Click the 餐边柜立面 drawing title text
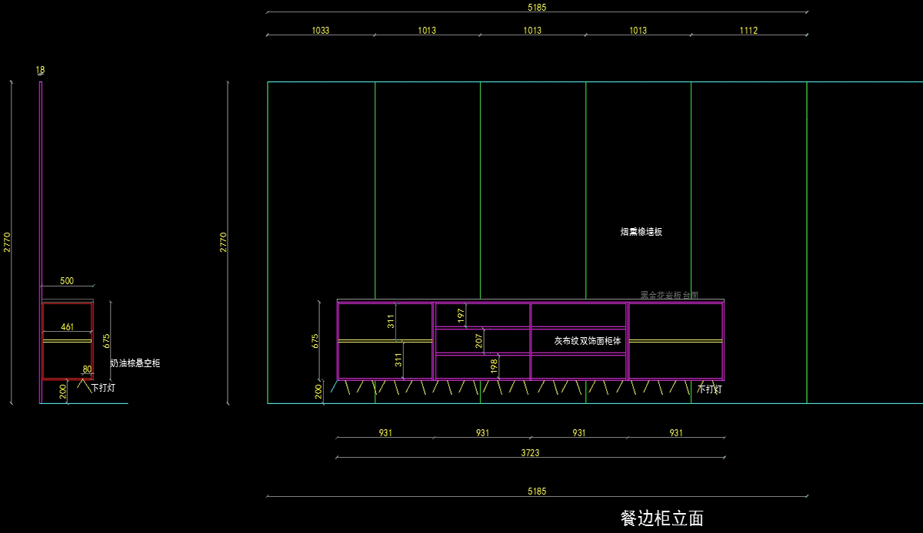This screenshot has width=923, height=533. tap(661, 518)
